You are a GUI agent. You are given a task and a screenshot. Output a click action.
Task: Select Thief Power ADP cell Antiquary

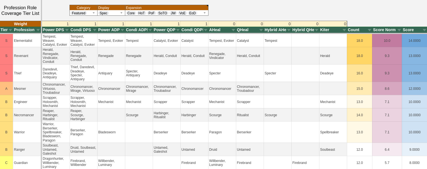[x=111, y=73]
